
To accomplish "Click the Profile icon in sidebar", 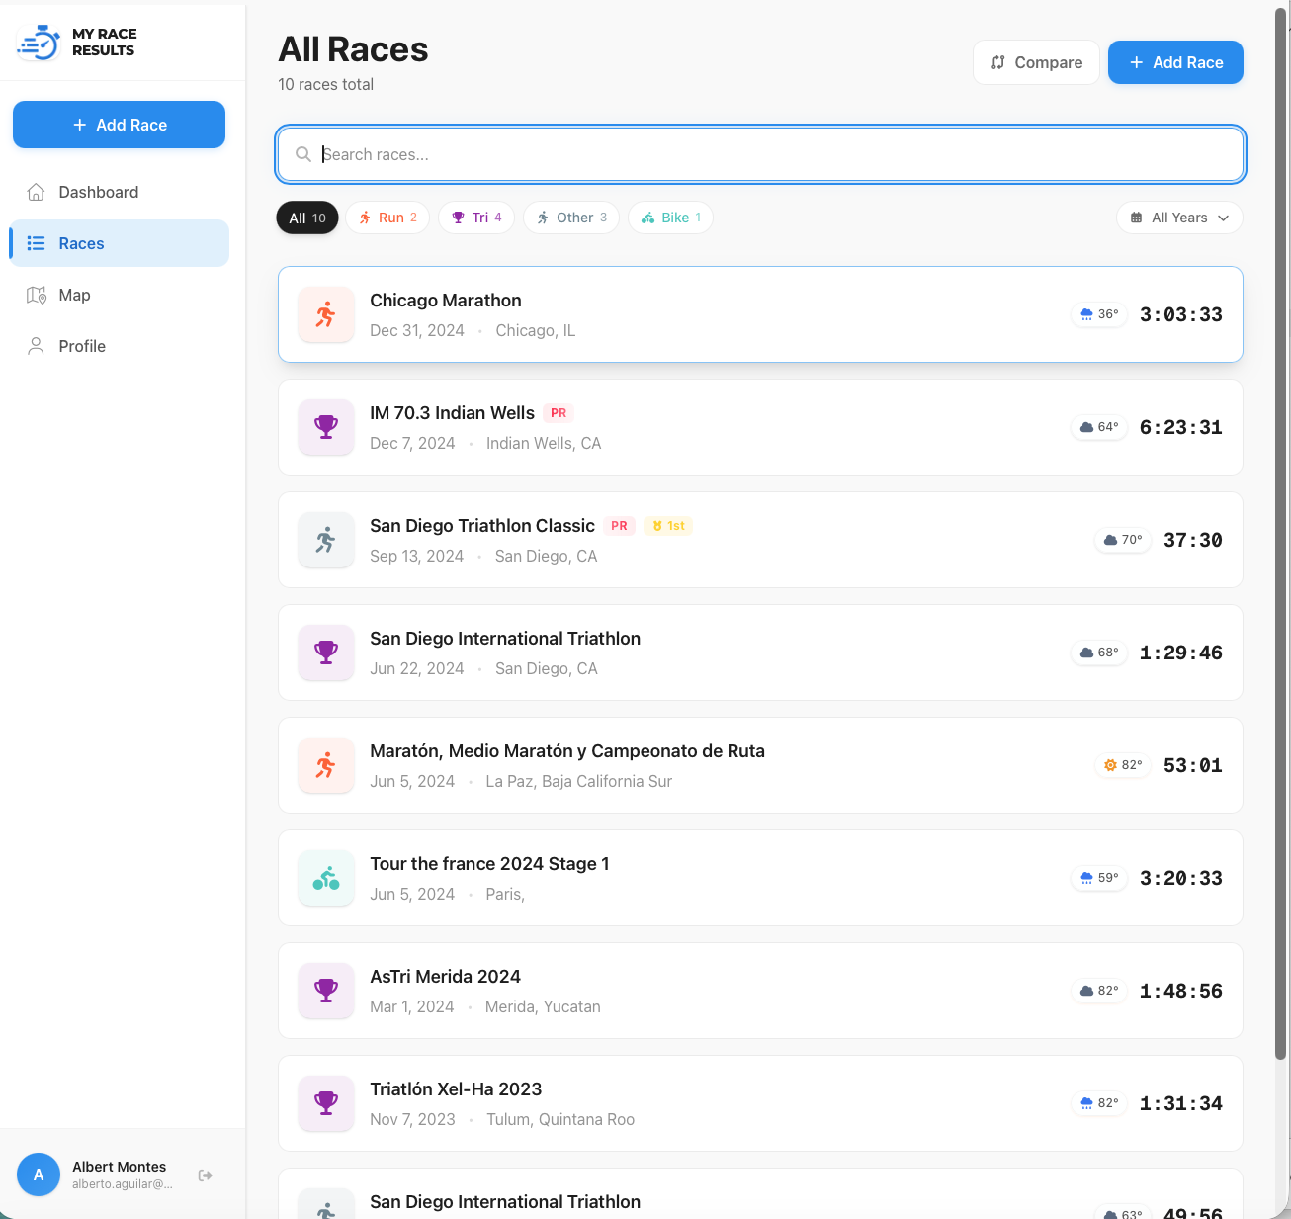I will pos(36,346).
